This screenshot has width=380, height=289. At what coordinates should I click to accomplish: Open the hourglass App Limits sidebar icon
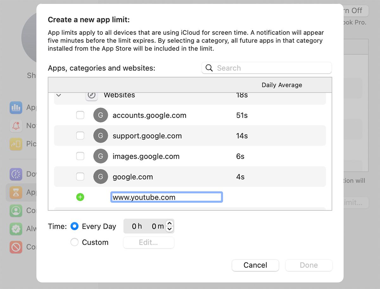tap(16, 192)
